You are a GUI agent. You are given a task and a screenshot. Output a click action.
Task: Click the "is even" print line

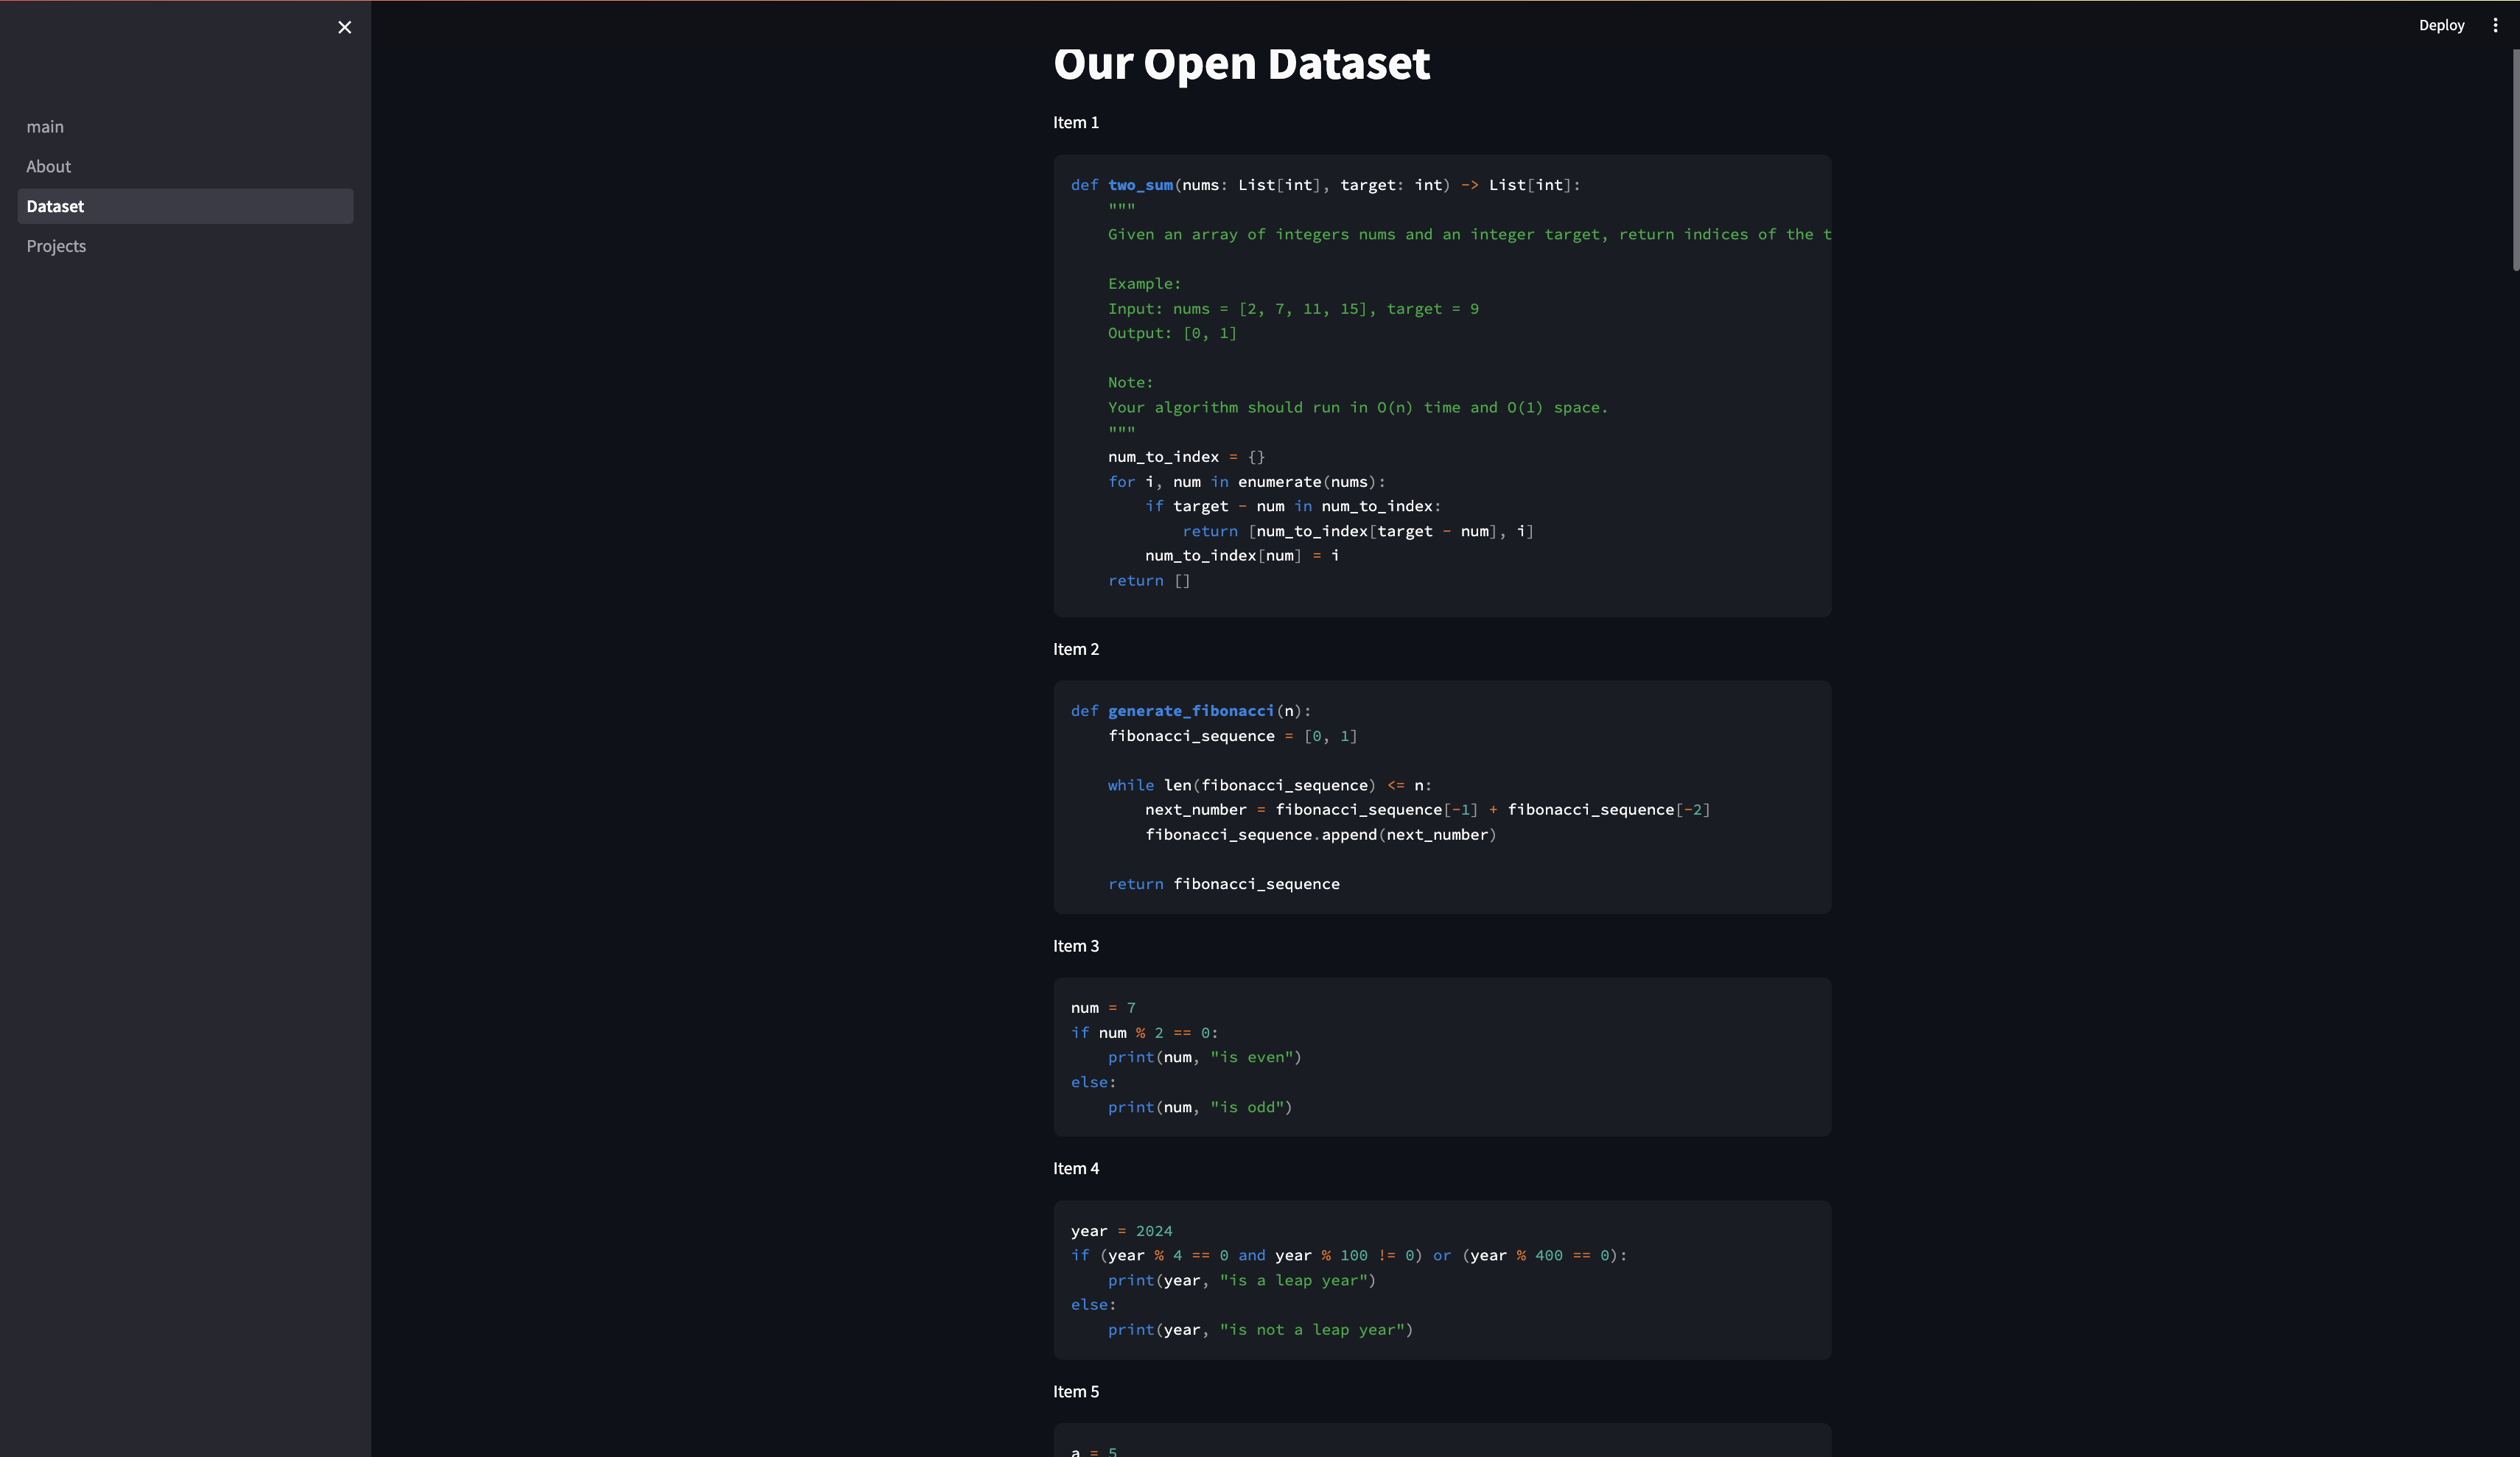pyautogui.click(x=1204, y=1057)
